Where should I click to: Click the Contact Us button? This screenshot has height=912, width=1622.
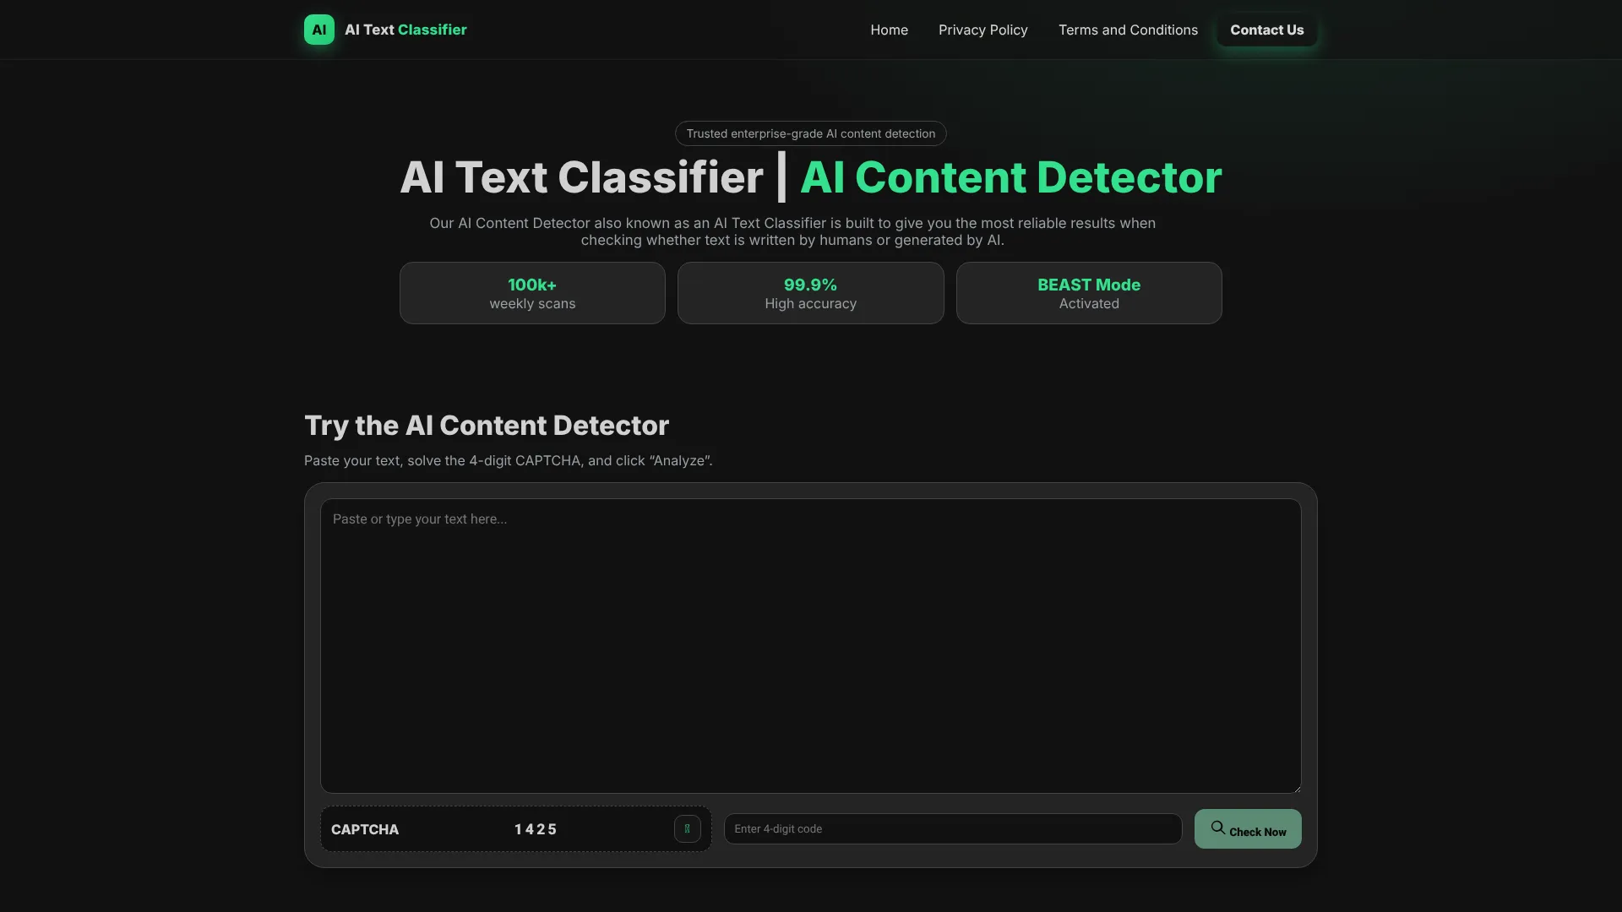[x=1267, y=30]
